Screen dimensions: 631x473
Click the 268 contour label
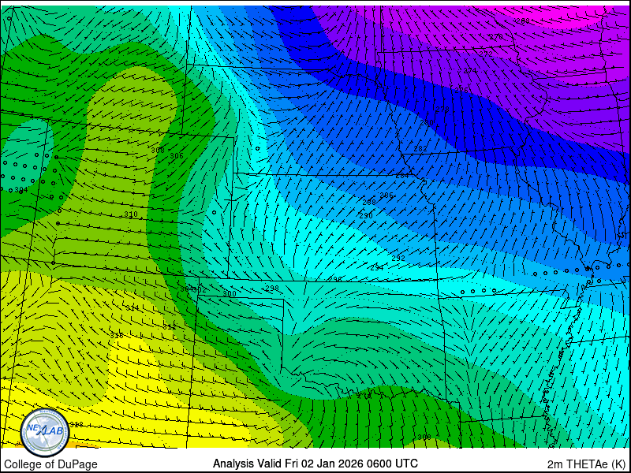523,21
